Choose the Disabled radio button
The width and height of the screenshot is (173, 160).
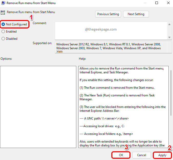pyautogui.click(x=3, y=39)
